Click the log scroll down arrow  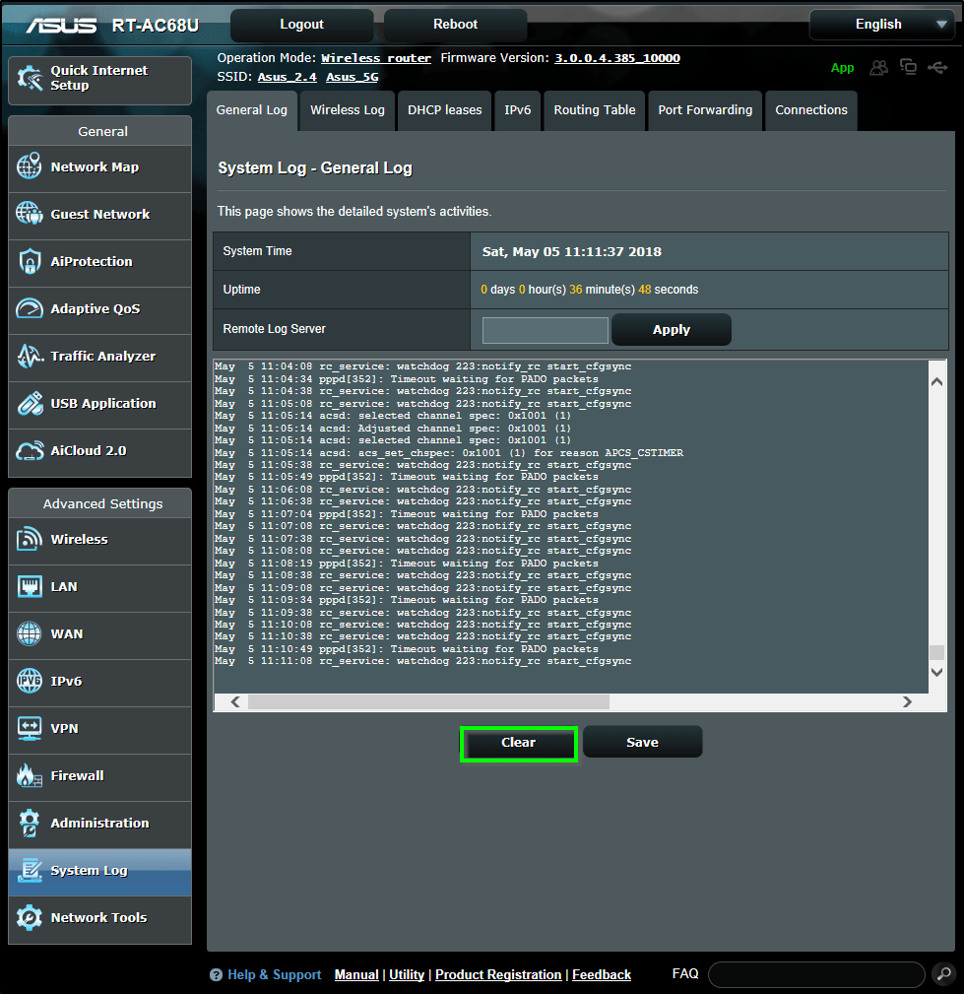936,672
